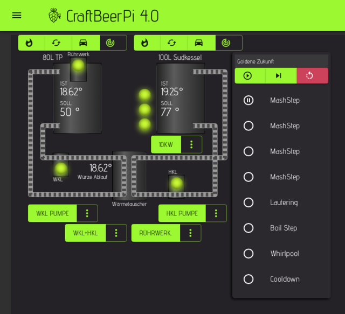Click the 80L TP actual temperature 18.62°
The image size is (345, 314).
pos(71,92)
